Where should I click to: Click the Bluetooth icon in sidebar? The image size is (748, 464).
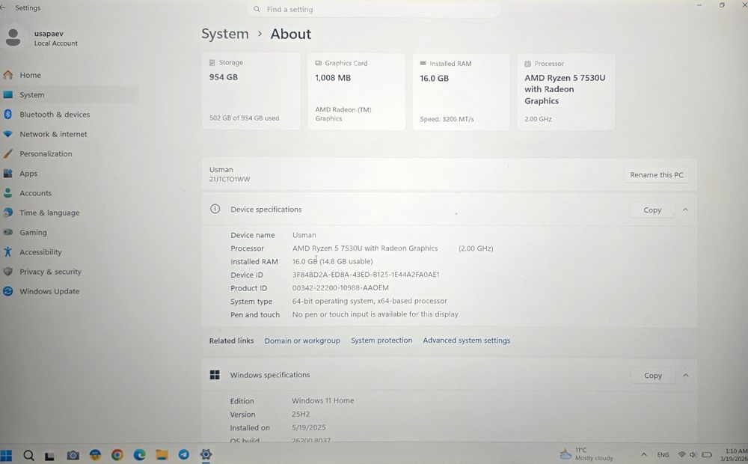7,114
